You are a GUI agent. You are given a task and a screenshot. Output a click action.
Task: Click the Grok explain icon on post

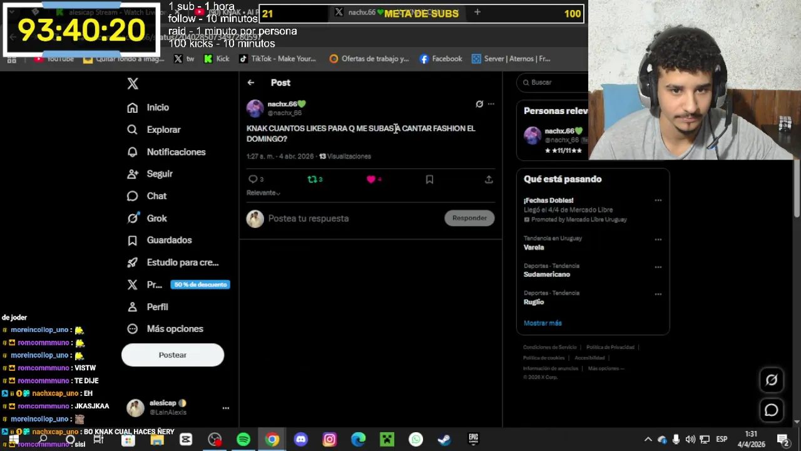[479, 104]
